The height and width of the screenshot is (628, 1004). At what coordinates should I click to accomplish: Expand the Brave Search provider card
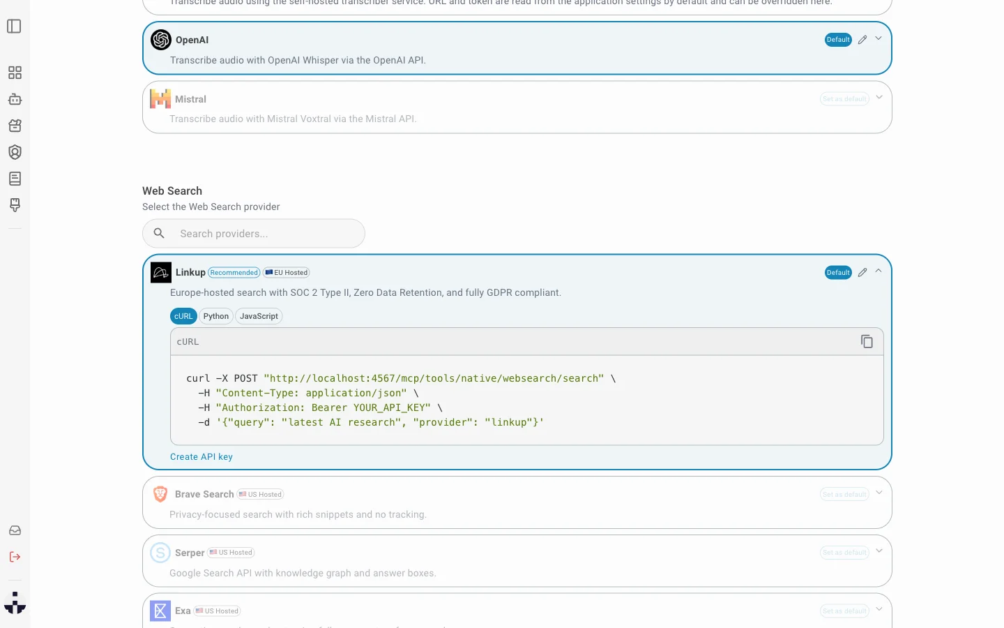click(878, 493)
